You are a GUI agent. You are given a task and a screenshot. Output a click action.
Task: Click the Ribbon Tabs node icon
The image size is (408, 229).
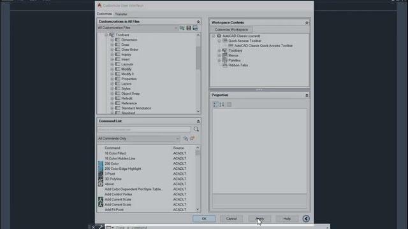[x=225, y=65]
